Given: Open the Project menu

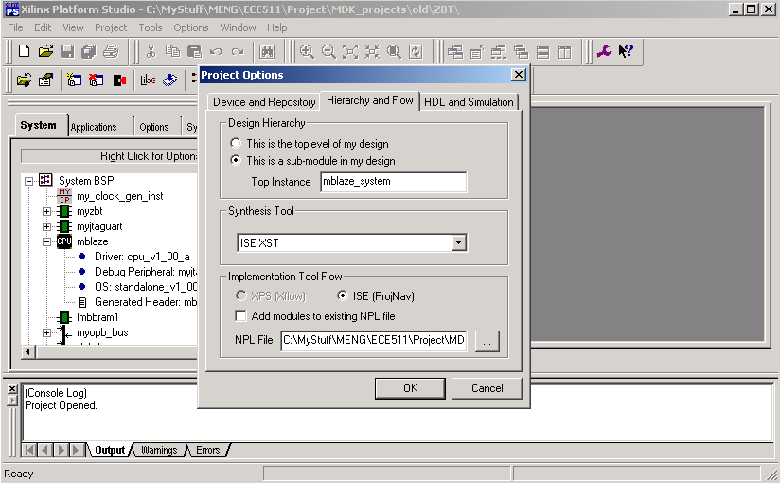Looking at the screenshot, I should point(111,27).
